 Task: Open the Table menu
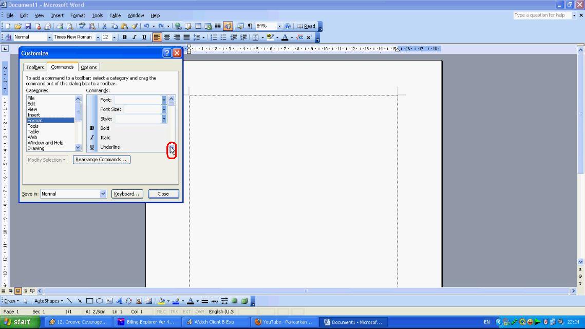coord(115,15)
